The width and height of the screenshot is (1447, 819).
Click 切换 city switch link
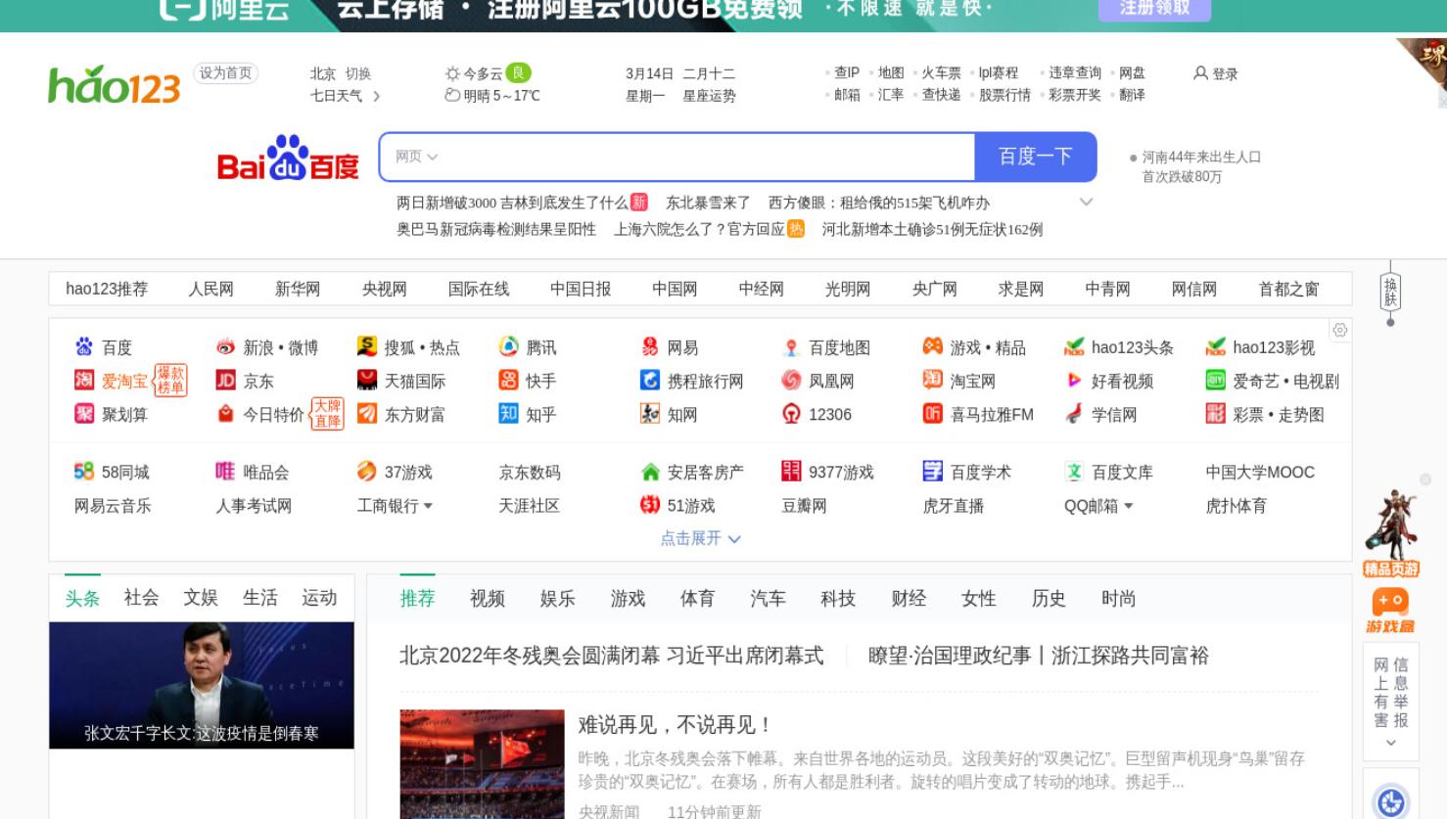[358, 73]
